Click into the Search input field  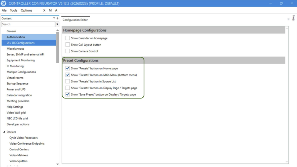click(28, 24)
